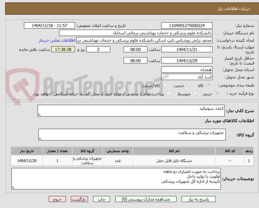Click the خروج exit button

coord(57,199)
